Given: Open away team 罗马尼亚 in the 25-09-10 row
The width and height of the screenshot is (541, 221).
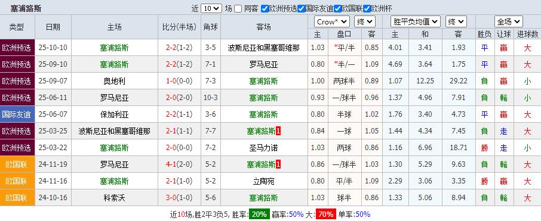Looking at the screenshot, I should point(263,64).
